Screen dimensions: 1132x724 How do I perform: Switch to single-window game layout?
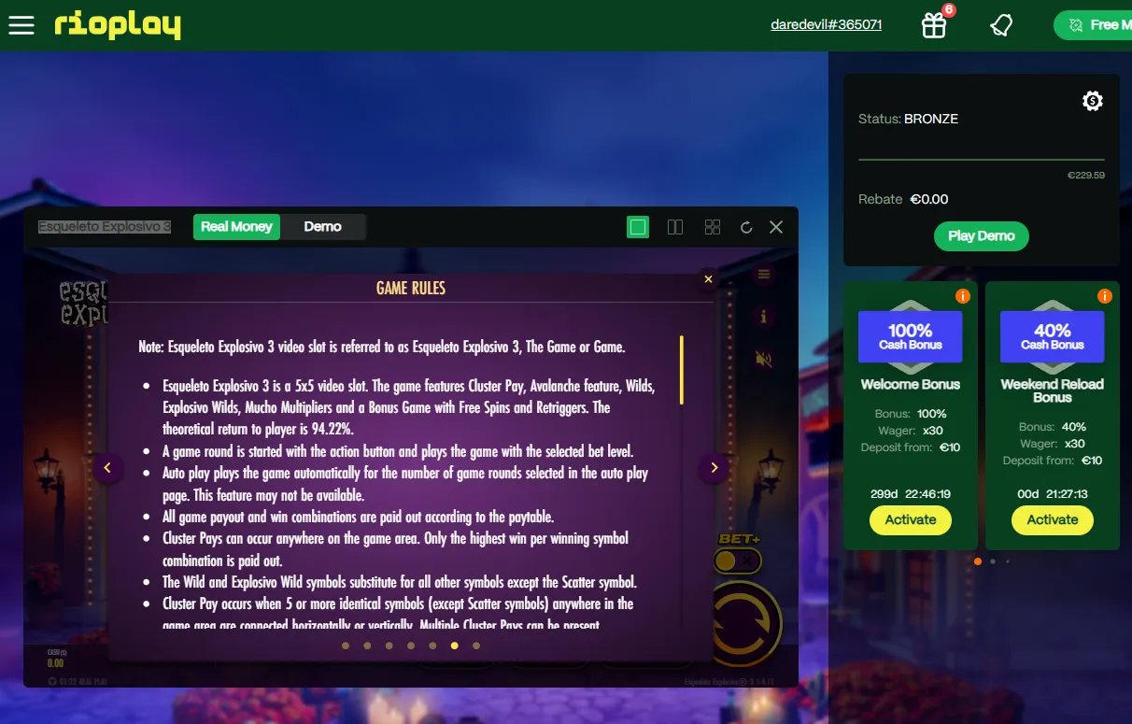(638, 227)
